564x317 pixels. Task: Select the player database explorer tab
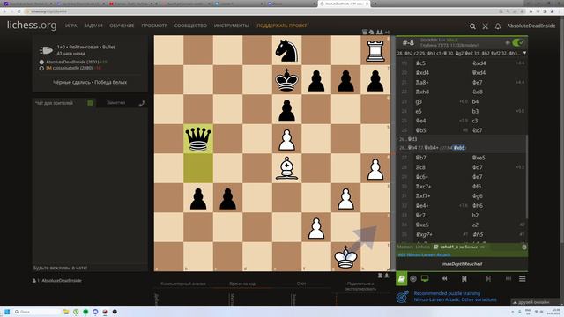point(458,247)
